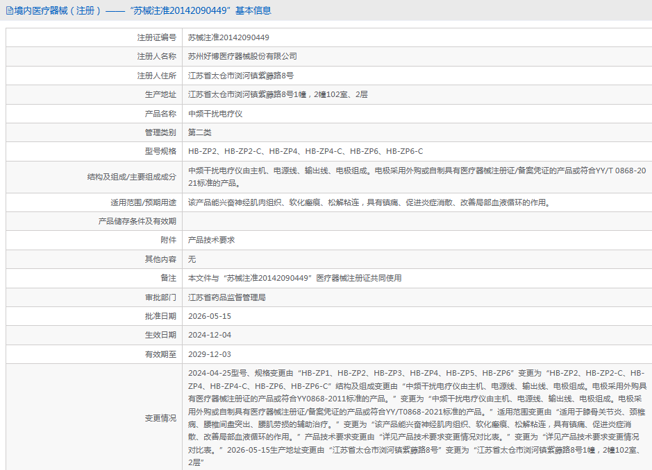Click the 有效期至 label
This screenshot has width=652, height=470.
tap(160, 354)
